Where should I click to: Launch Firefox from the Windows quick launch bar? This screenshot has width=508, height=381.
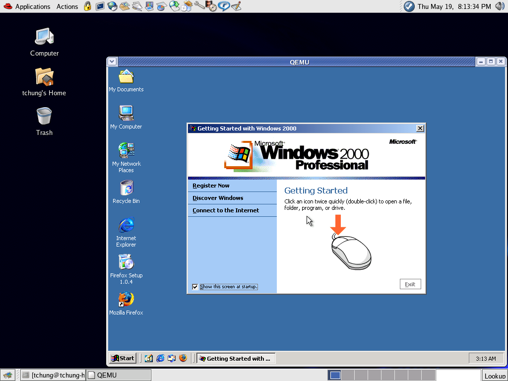pyautogui.click(x=183, y=358)
